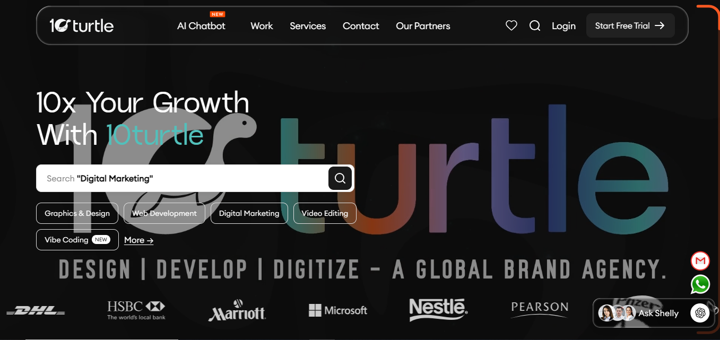Image resolution: width=720 pixels, height=340 pixels.
Task: Click the Pearson client logo
Action: [540, 310]
